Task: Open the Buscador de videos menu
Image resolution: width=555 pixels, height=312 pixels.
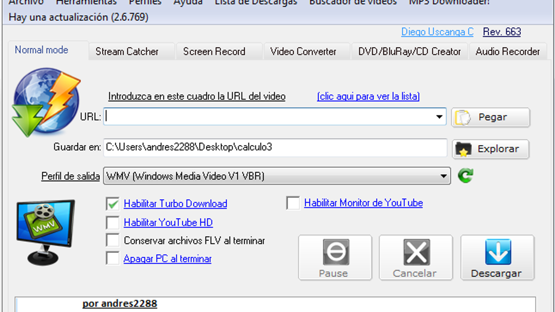Action: [353, 2]
